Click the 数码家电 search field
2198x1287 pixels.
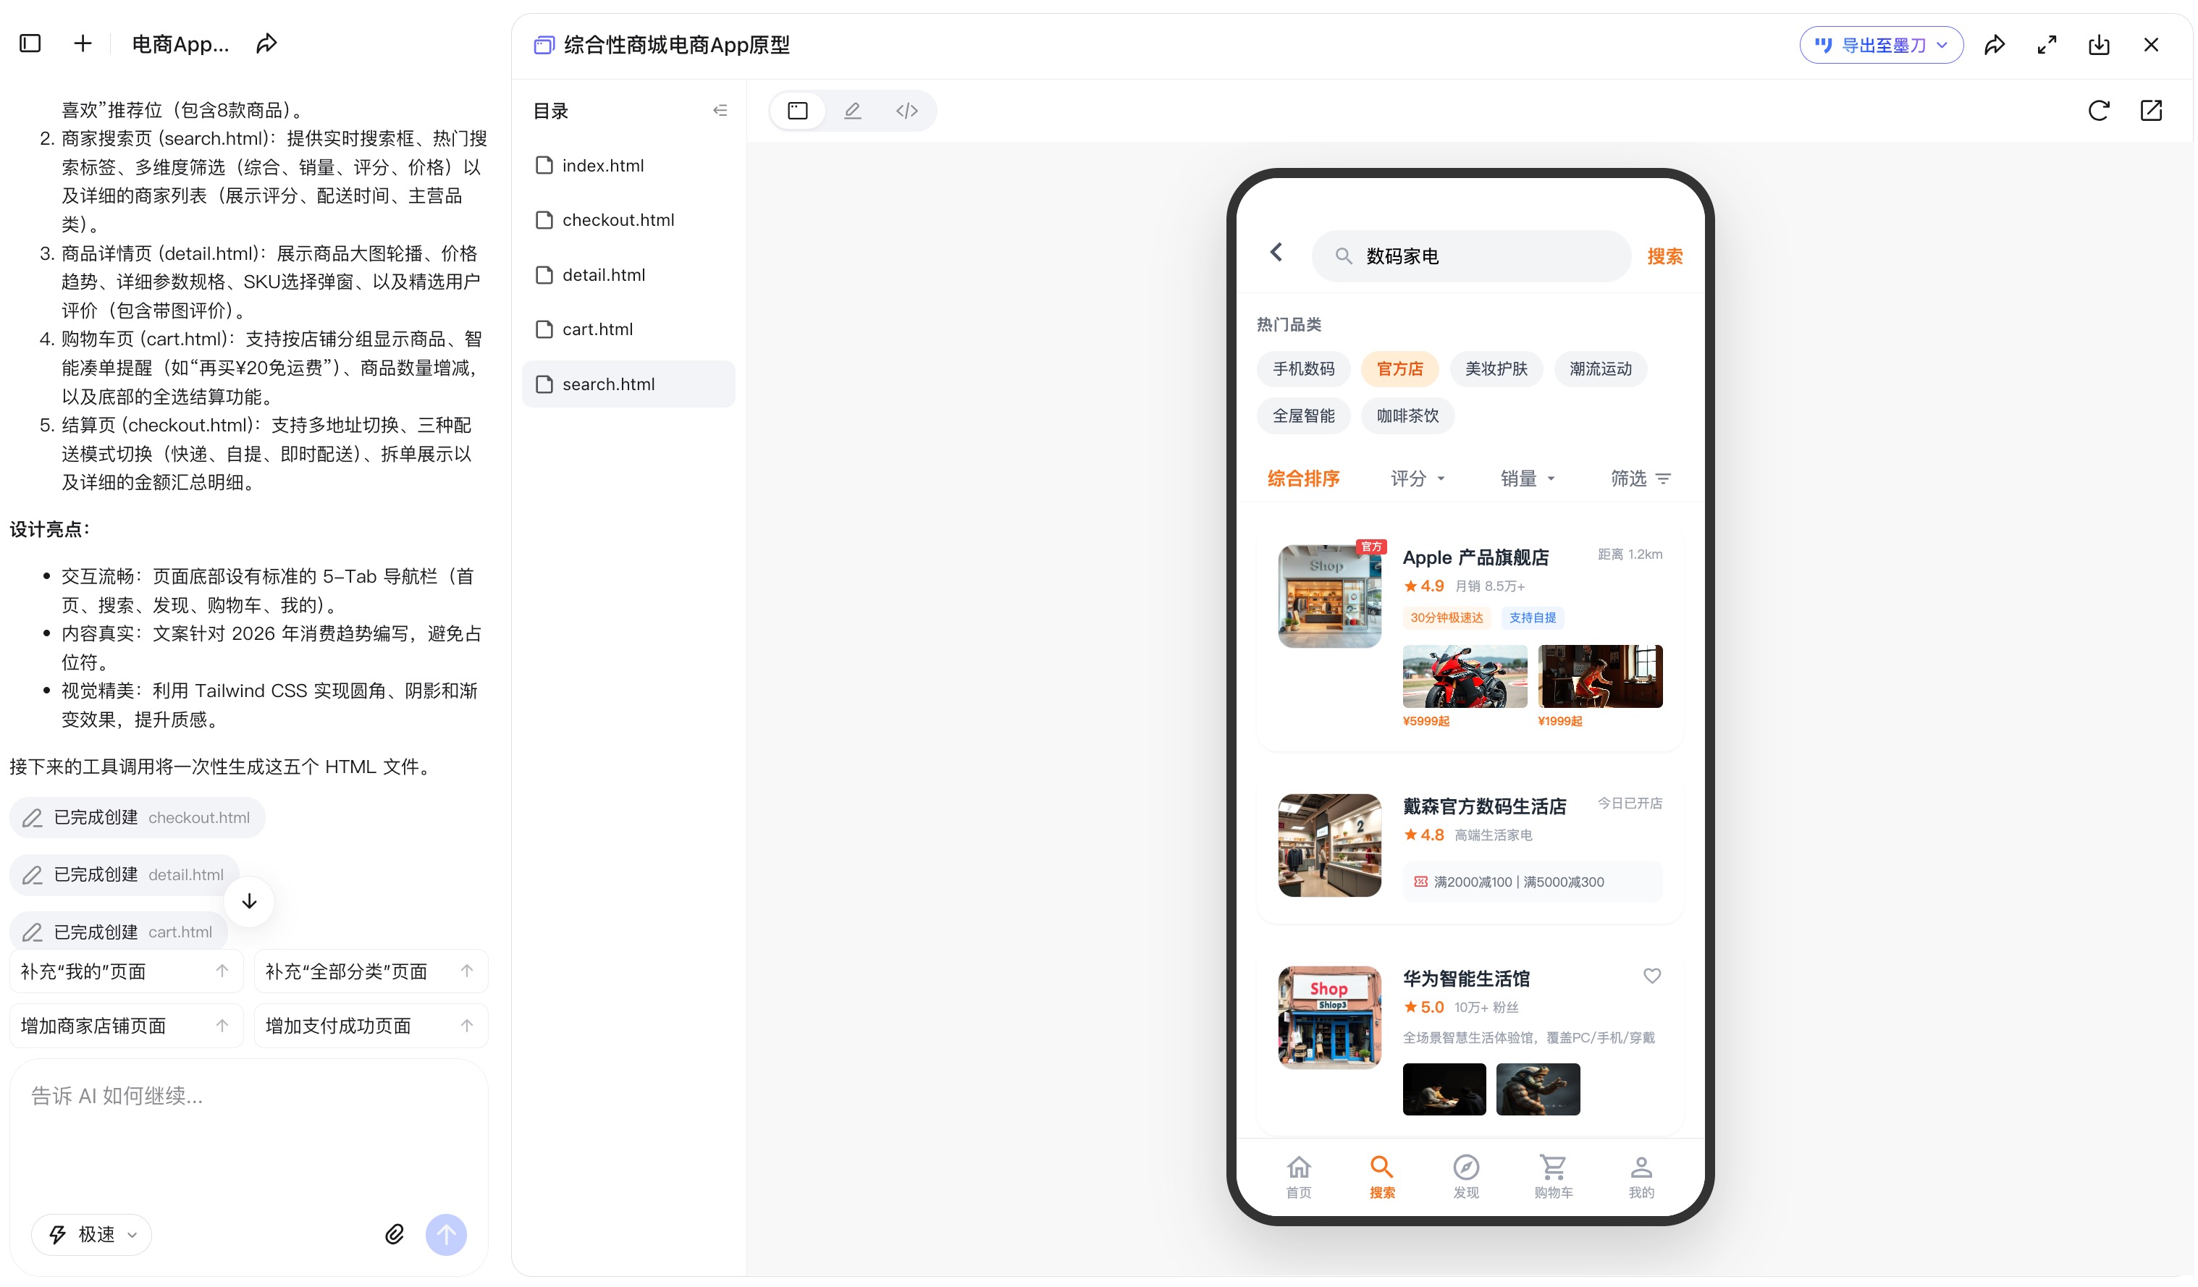click(1471, 256)
